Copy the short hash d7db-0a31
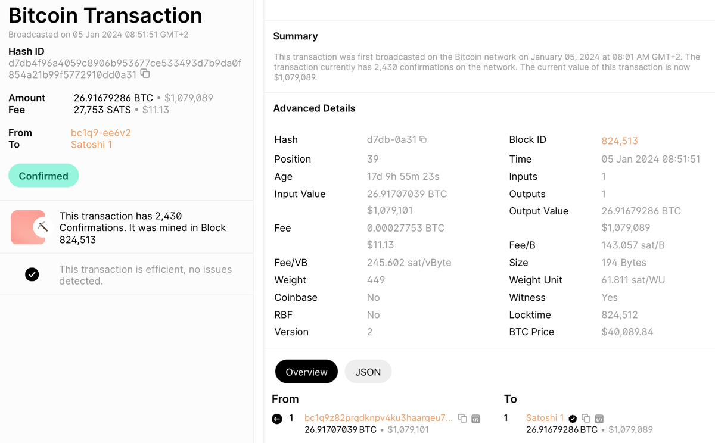Viewport: 715px width, 443px height. (423, 139)
